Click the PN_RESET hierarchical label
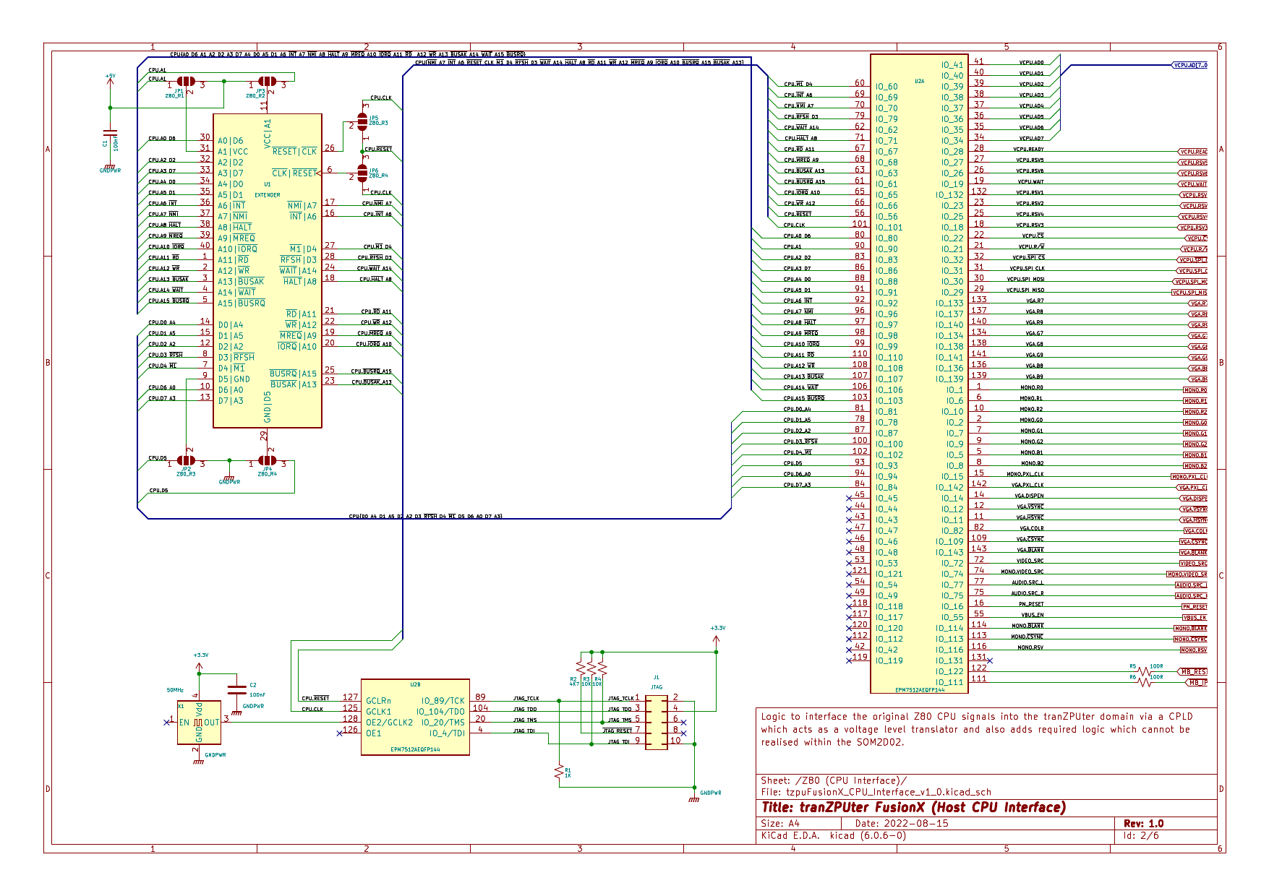This screenshot has width=1269, height=896. pyautogui.click(x=1195, y=607)
